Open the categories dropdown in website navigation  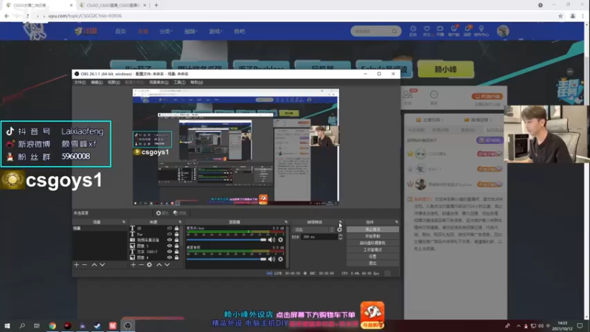point(165,32)
